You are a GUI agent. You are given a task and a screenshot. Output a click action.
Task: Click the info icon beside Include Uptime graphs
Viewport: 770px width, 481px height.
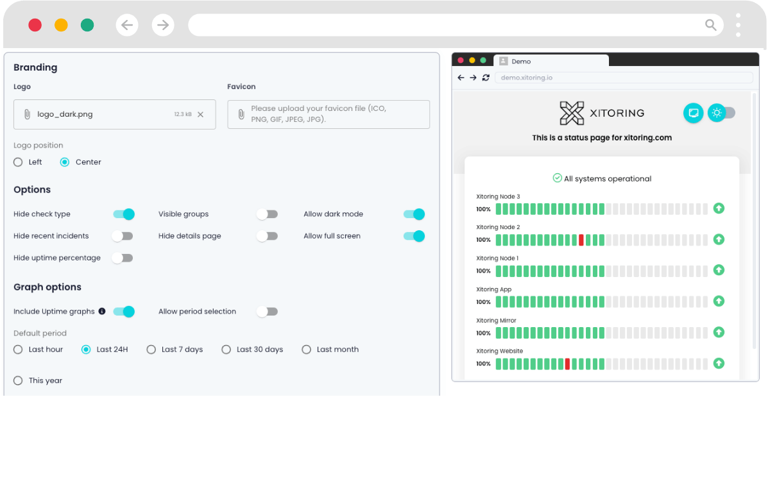tap(102, 311)
